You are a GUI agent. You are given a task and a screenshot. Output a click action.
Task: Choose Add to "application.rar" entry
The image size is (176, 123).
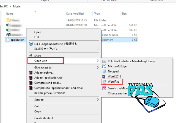point(49,78)
